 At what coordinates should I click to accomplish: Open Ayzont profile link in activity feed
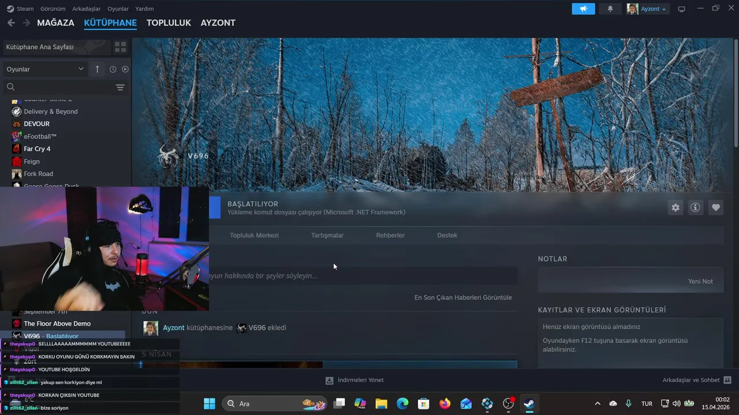tap(174, 327)
